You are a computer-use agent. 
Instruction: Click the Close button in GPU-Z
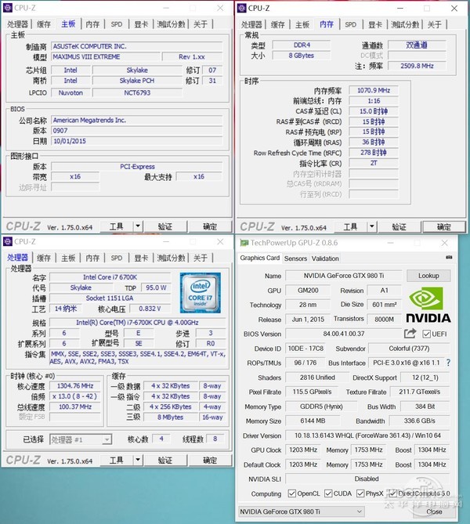pyautogui.click(x=434, y=511)
